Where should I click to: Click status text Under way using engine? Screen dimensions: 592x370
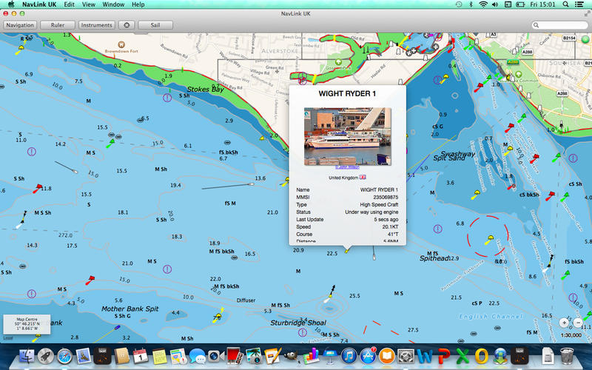click(x=371, y=212)
